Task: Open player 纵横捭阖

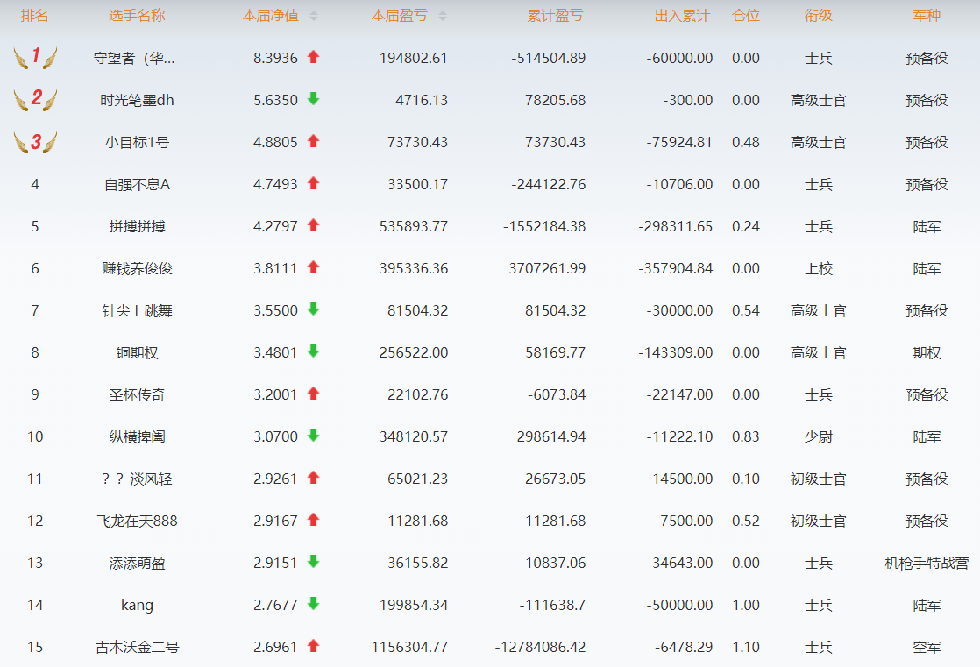Action: tap(137, 437)
